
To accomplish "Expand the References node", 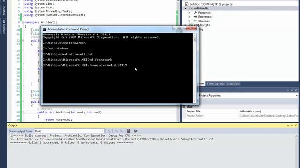I will point(189,17).
